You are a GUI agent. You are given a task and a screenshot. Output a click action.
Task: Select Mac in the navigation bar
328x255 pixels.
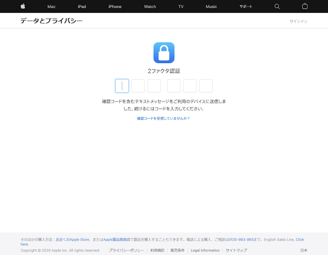click(x=51, y=7)
